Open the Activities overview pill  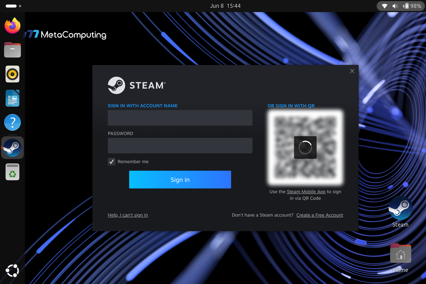pos(14,6)
